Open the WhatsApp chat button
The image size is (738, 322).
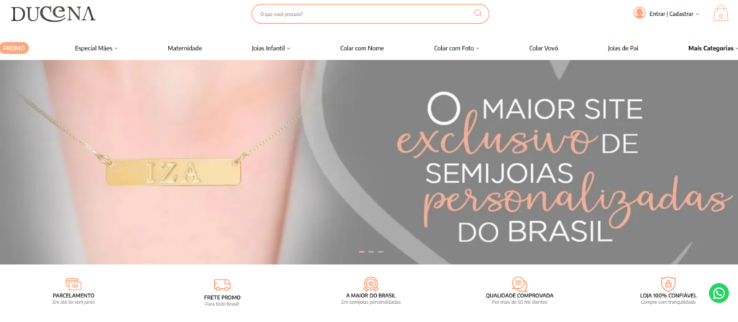click(719, 293)
